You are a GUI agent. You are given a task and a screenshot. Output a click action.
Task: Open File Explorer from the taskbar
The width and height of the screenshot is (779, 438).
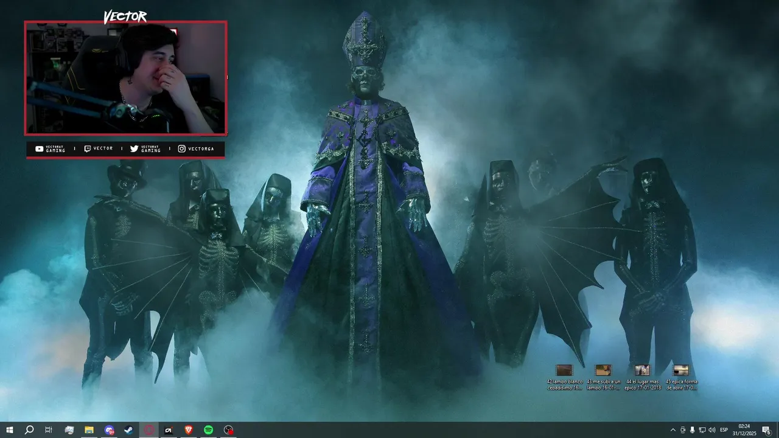pyautogui.click(x=89, y=430)
